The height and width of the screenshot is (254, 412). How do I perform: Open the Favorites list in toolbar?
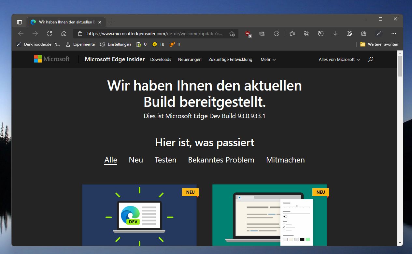(x=292, y=34)
